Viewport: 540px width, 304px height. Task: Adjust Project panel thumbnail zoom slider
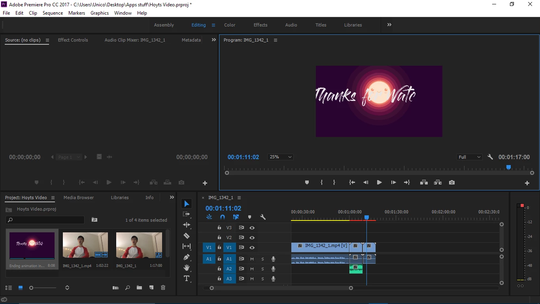pyautogui.click(x=43, y=288)
